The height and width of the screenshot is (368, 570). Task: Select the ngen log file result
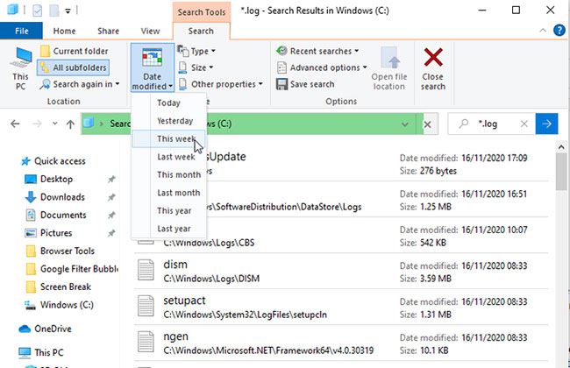[341, 343]
